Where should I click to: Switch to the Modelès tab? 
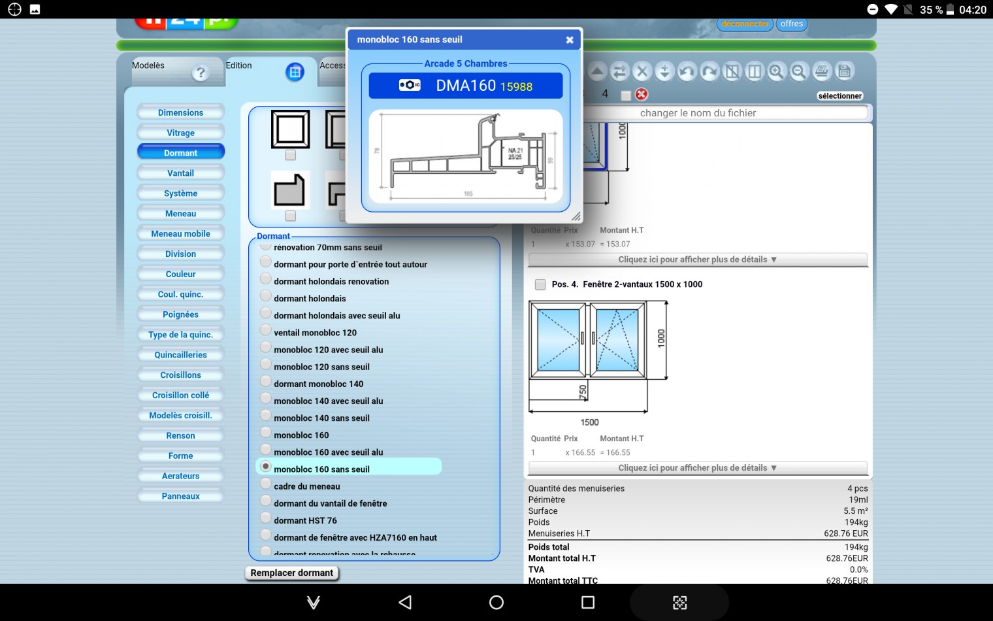[148, 65]
